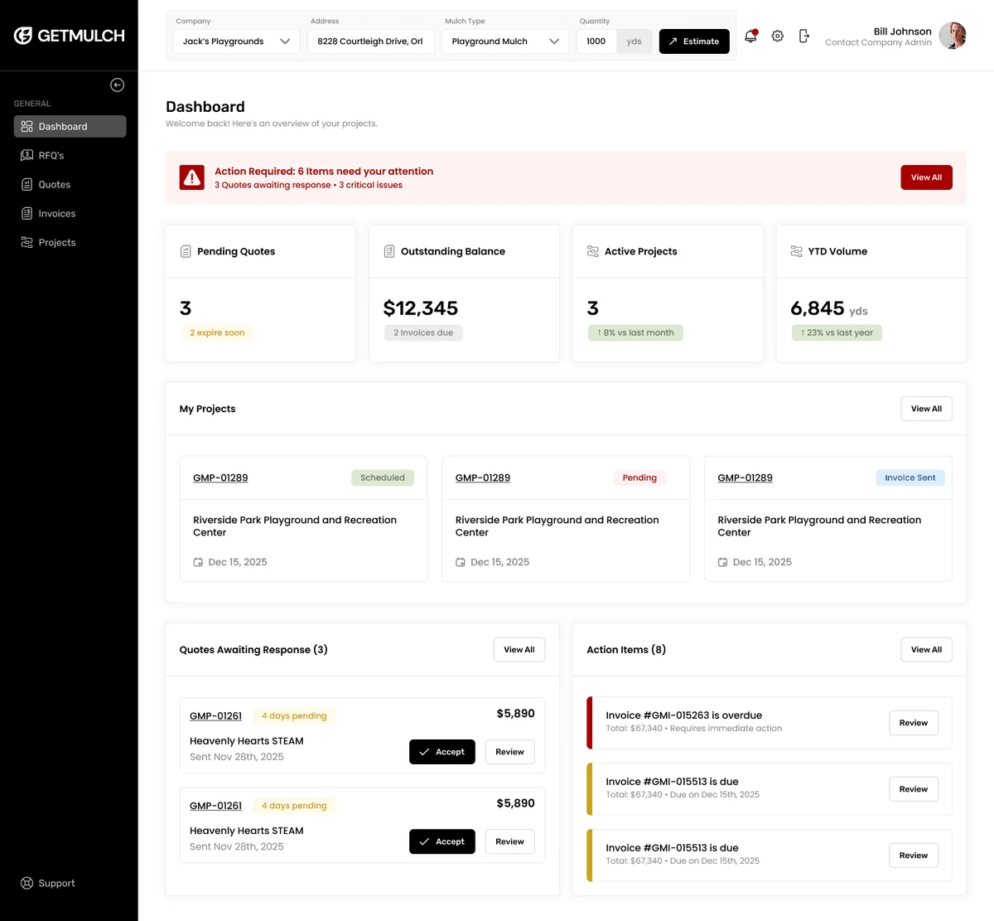
Task: Open GMP-01289 link on the Pending card
Action: [x=483, y=477]
